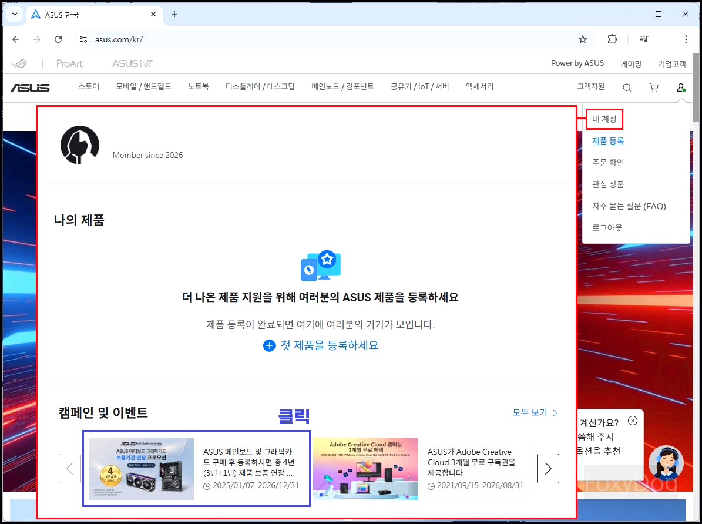Click the user account icon
This screenshot has height=524, width=702.
click(x=681, y=88)
